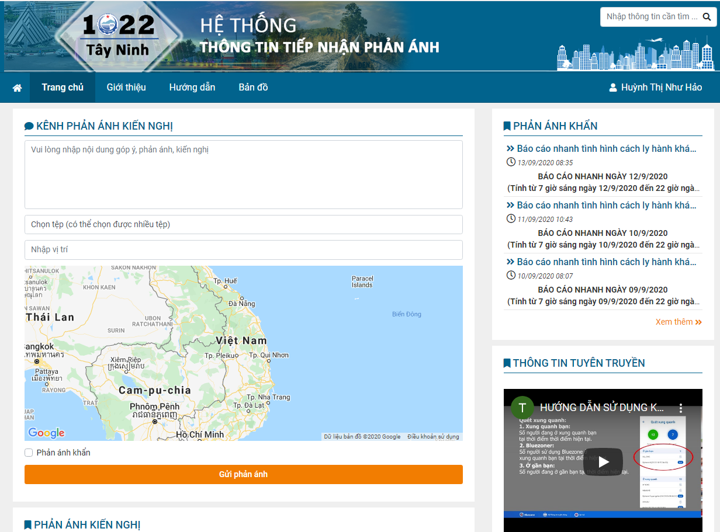720x532 pixels.
Task: Click the video channel avatar T
Action: (522, 407)
